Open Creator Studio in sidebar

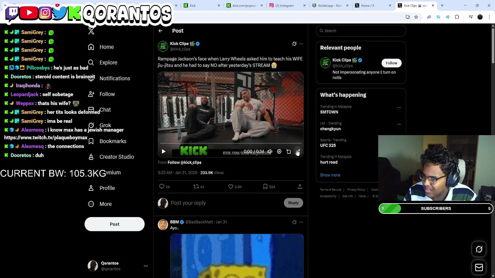pos(117,157)
